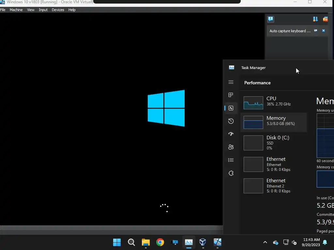
Task: Select the first Ethernet performance item
Action: coord(274,164)
